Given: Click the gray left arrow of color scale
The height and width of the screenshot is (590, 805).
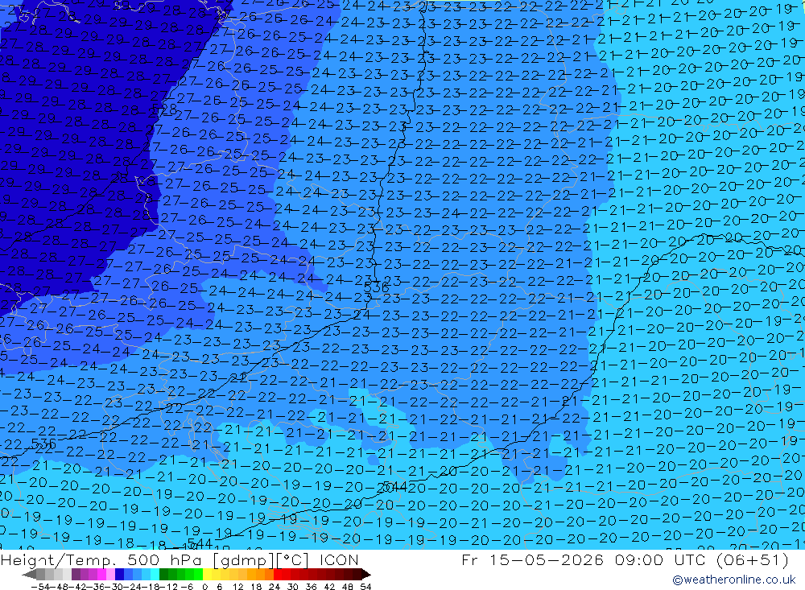Looking at the screenshot, I should tap(29, 575).
